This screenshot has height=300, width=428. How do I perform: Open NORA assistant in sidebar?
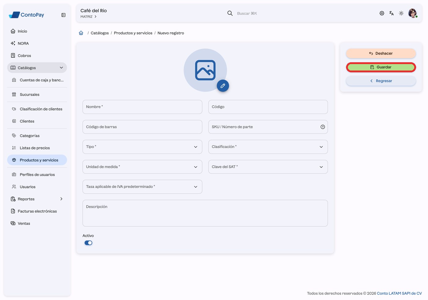click(x=37, y=43)
